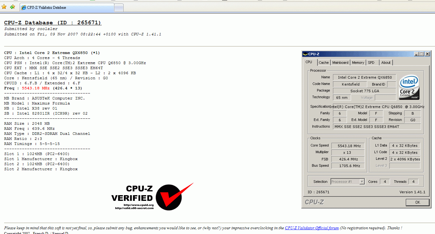Click the Submitted by coolaler text
The height and width of the screenshot is (234, 435).
[31, 29]
